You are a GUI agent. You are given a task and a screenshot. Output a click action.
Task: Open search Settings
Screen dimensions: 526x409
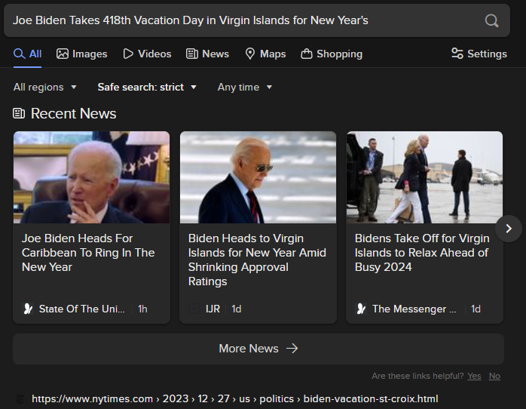[x=479, y=54]
